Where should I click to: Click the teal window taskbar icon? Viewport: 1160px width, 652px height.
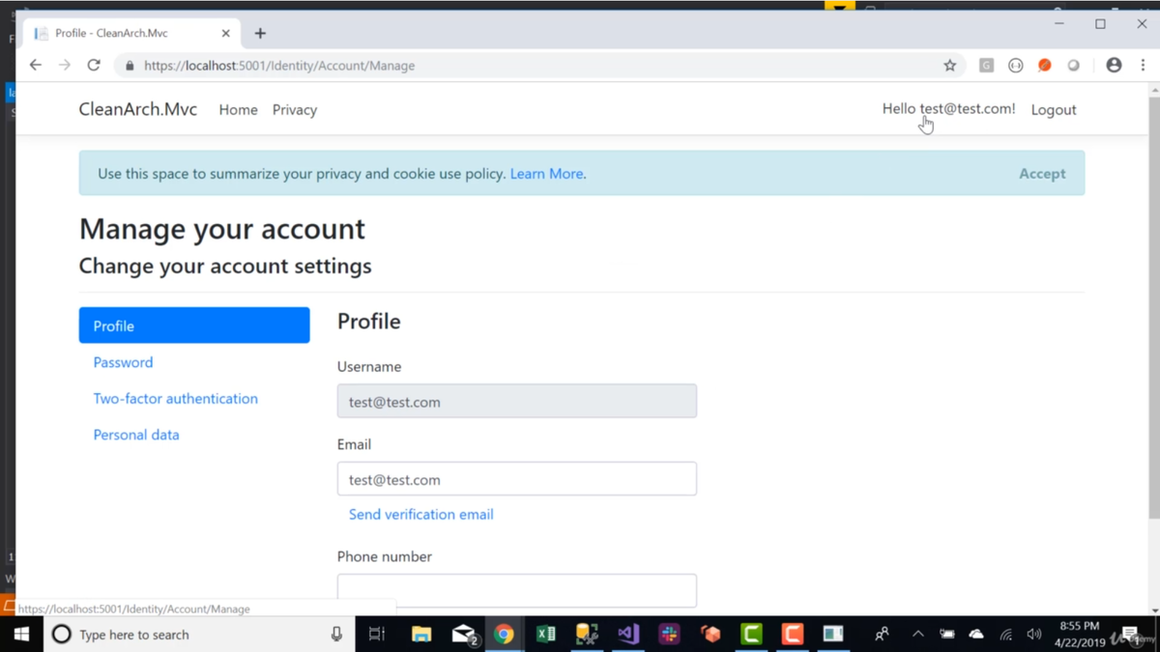tap(833, 635)
